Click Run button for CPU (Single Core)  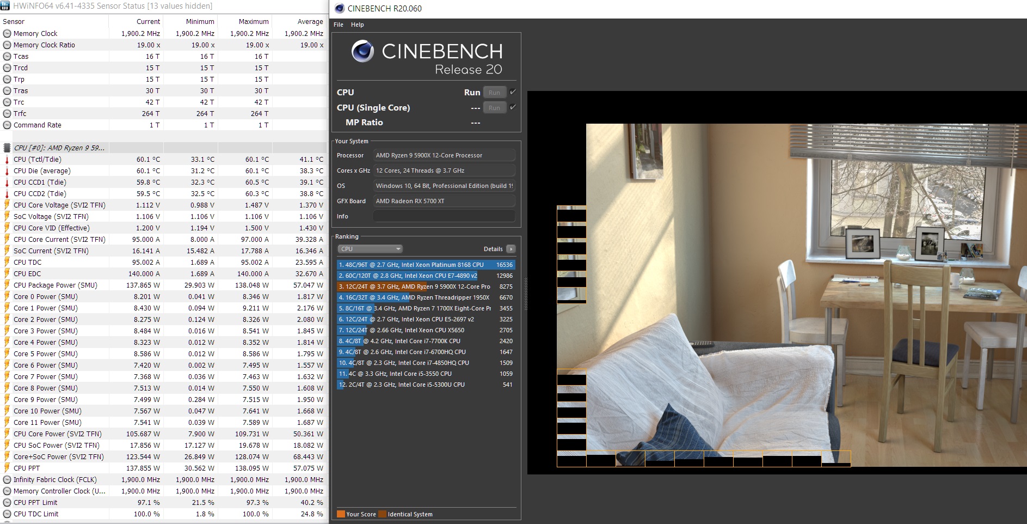[494, 108]
